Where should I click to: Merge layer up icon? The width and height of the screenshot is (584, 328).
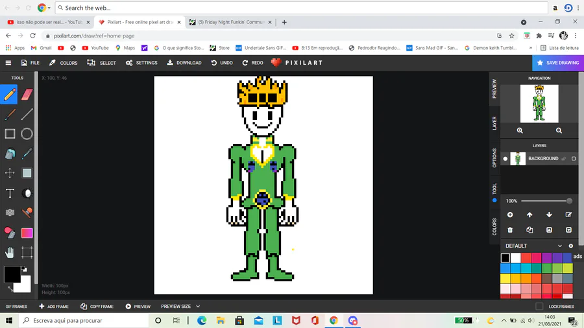click(x=549, y=230)
